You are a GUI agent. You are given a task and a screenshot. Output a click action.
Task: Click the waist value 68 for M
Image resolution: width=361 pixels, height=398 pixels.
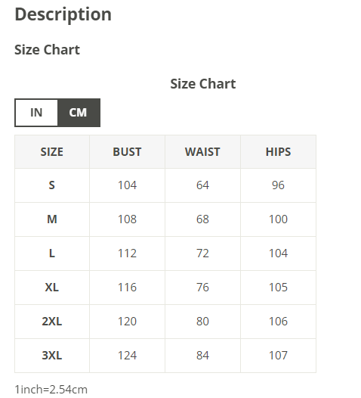[x=202, y=219]
